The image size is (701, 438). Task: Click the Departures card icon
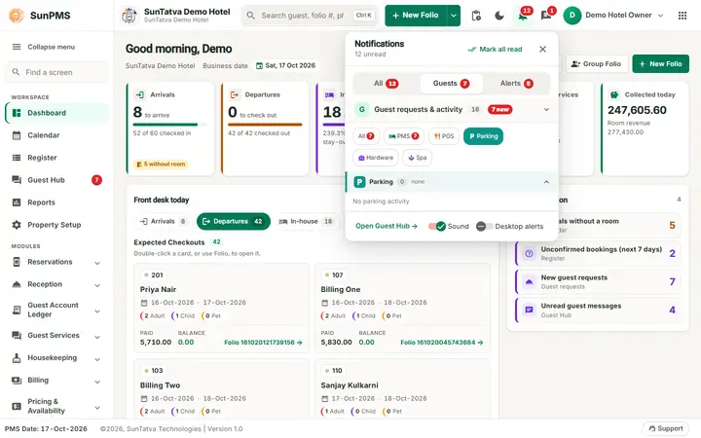click(x=235, y=94)
